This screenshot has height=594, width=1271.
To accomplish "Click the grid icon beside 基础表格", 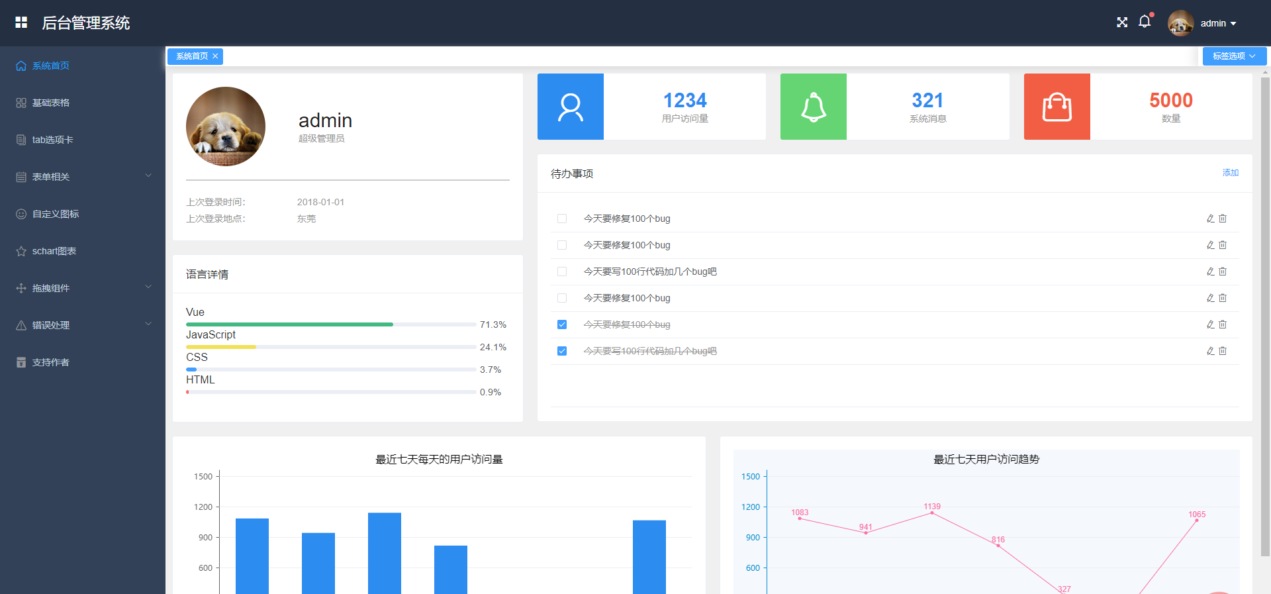I will tap(21, 103).
